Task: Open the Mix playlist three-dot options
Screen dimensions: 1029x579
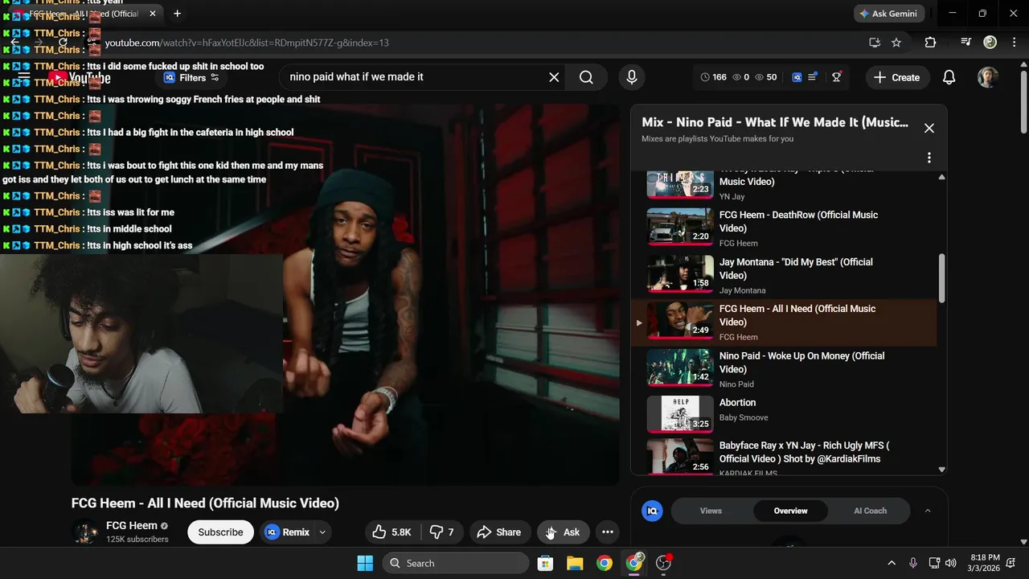Action: (929, 158)
